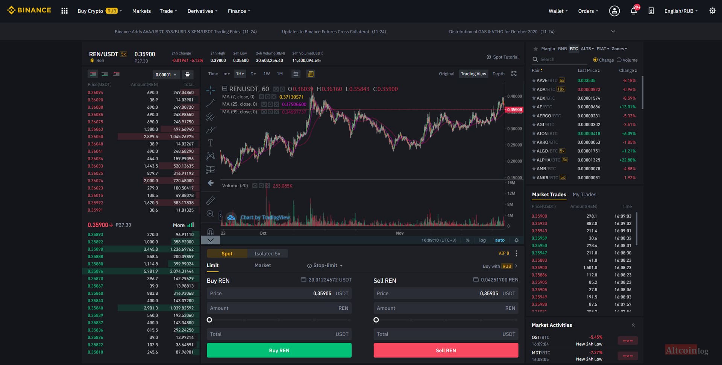Viewport: 722px width, 365px height.
Task: Click the Buy REN Amount input field
Action: tap(279, 308)
